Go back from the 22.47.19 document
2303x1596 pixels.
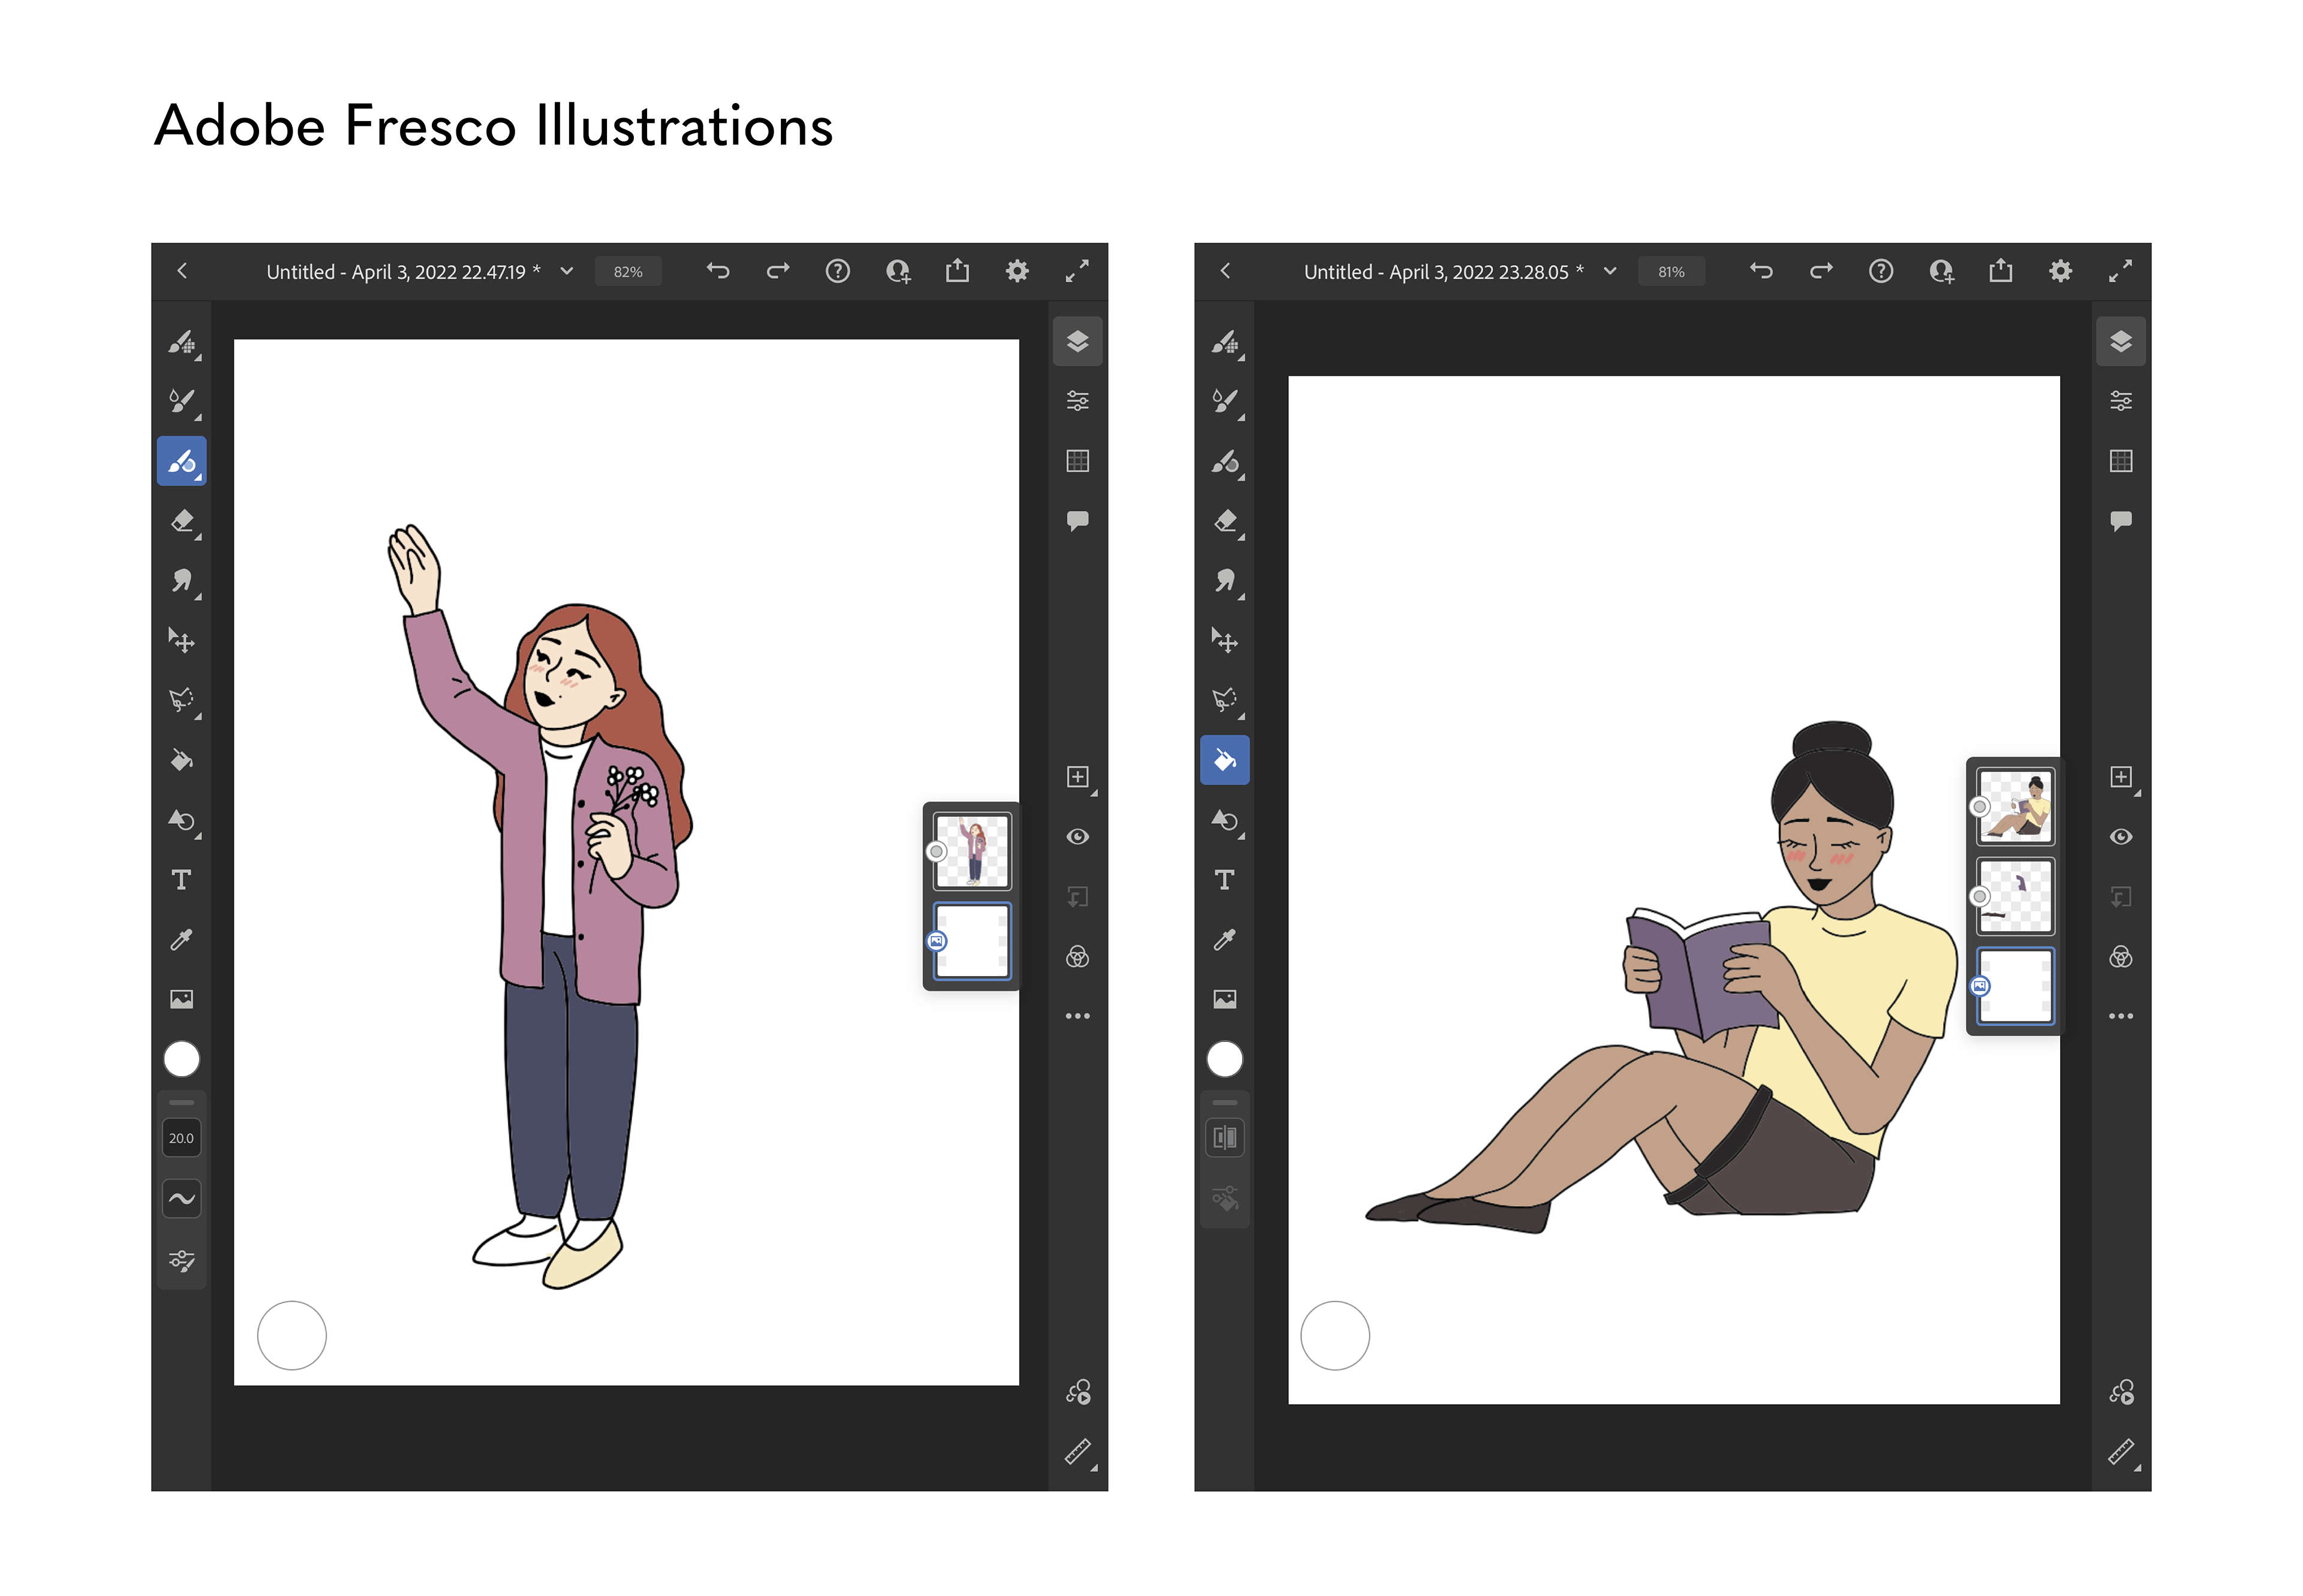coord(182,271)
